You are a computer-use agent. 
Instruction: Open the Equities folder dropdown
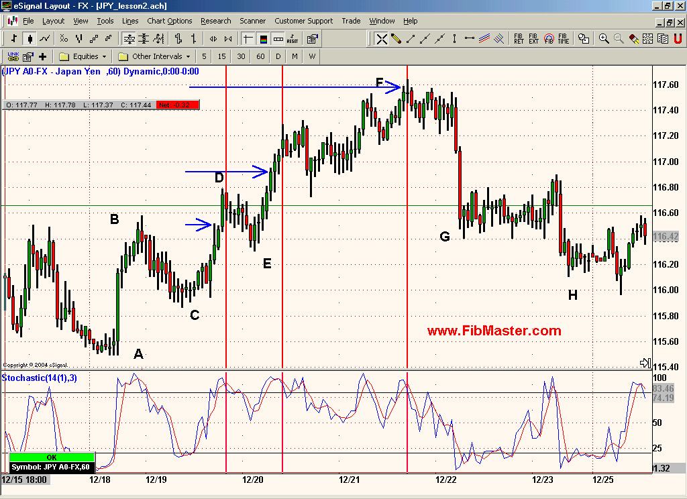[x=83, y=56]
